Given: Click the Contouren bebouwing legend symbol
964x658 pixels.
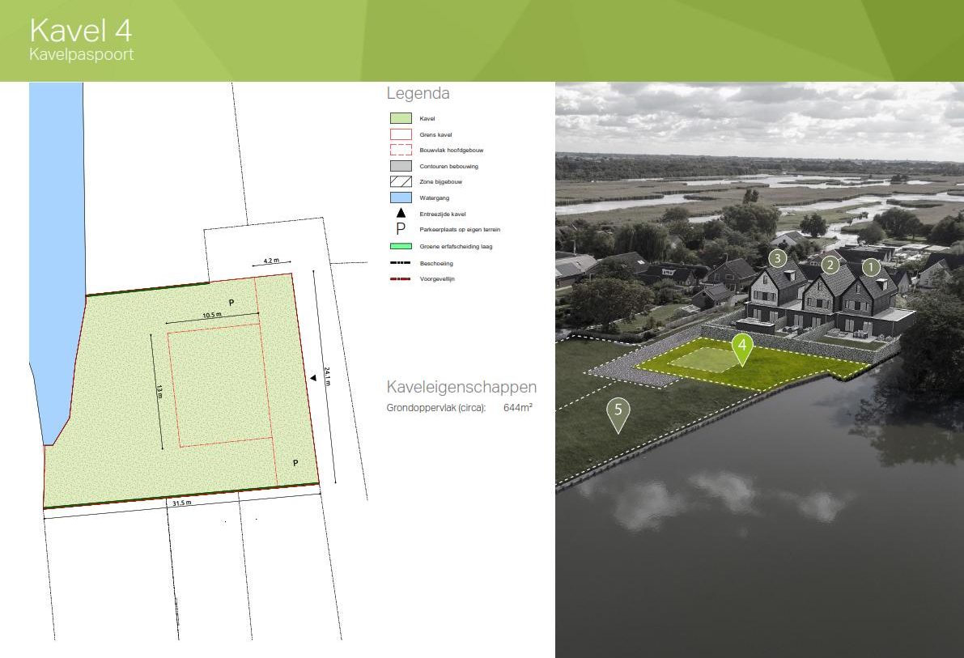Looking at the screenshot, I should [401, 166].
